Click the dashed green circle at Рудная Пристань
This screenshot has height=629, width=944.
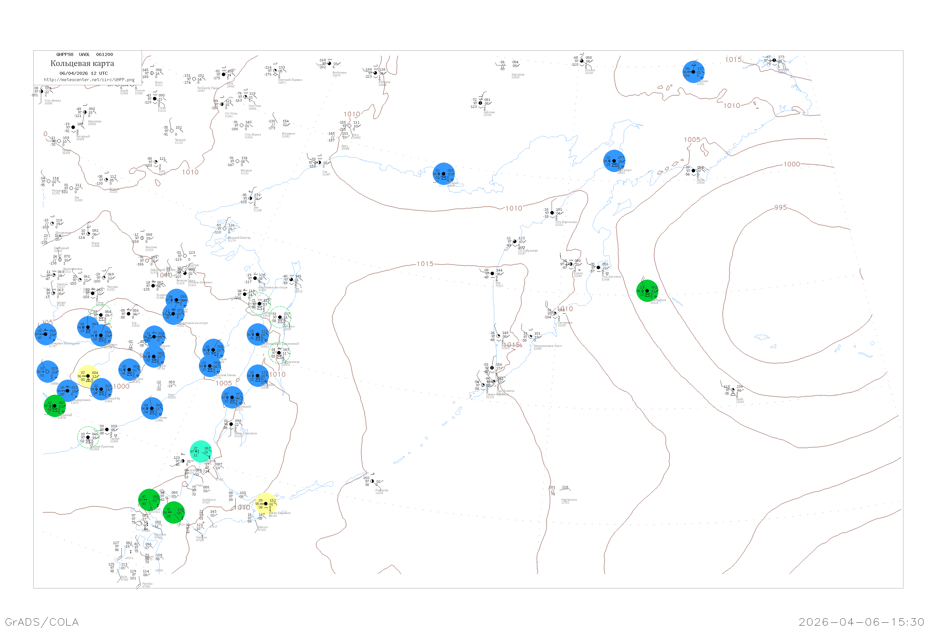(x=88, y=438)
